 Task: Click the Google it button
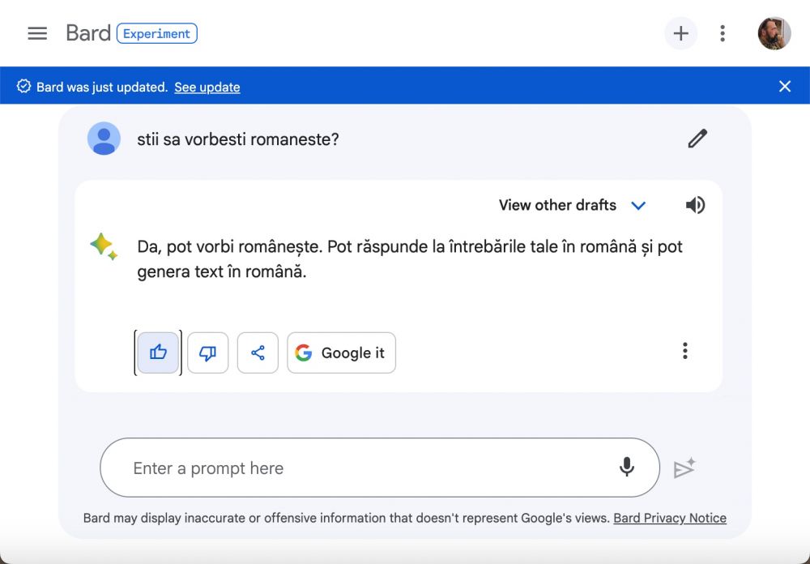[342, 352]
